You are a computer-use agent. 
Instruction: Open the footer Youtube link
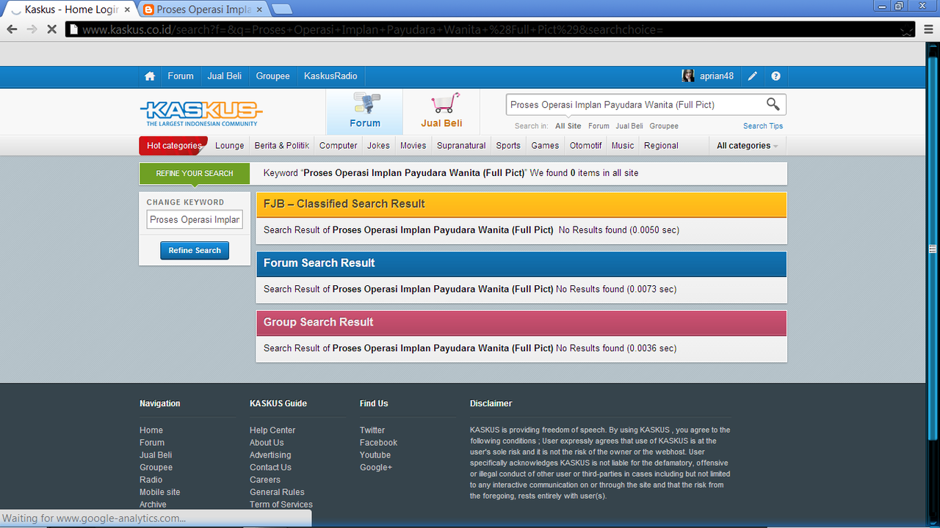375,455
